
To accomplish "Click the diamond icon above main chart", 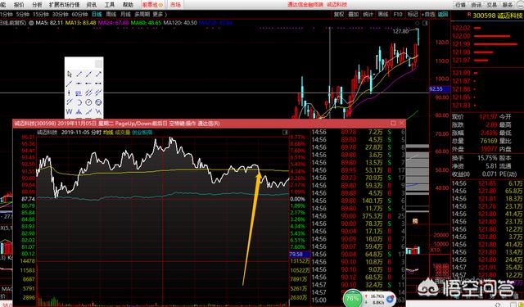I will [418, 23].
